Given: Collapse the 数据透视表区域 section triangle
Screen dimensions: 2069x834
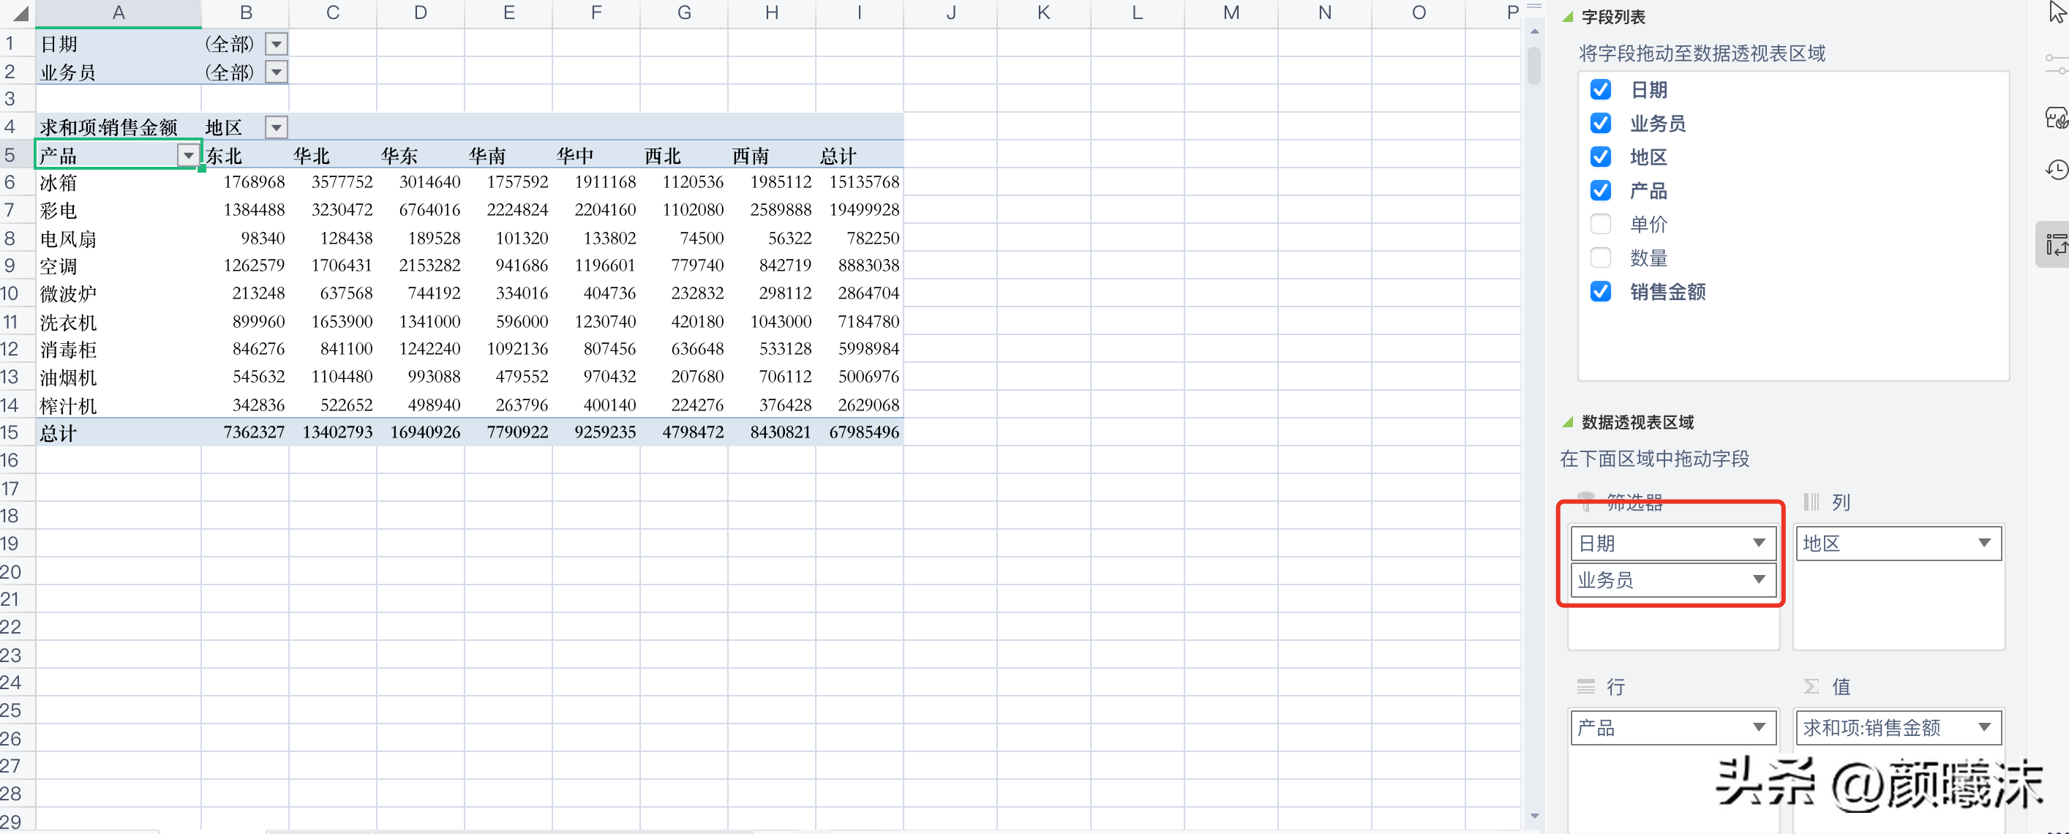Looking at the screenshot, I should pos(1567,423).
